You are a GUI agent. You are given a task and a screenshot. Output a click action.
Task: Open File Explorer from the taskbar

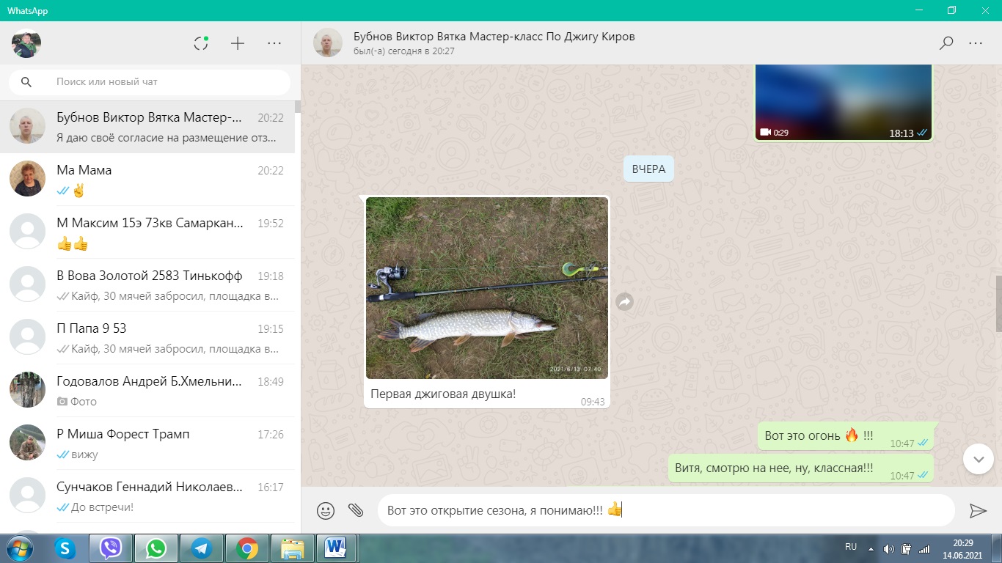click(x=293, y=548)
